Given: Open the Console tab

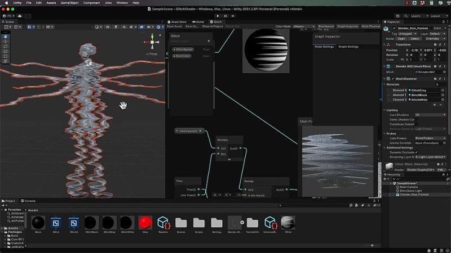Looking at the screenshot, I should coord(28,201).
